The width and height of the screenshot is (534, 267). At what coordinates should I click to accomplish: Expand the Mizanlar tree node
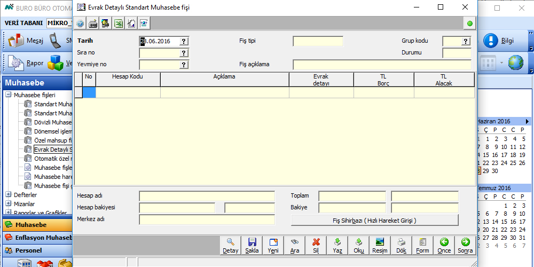click(x=9, y=204)
